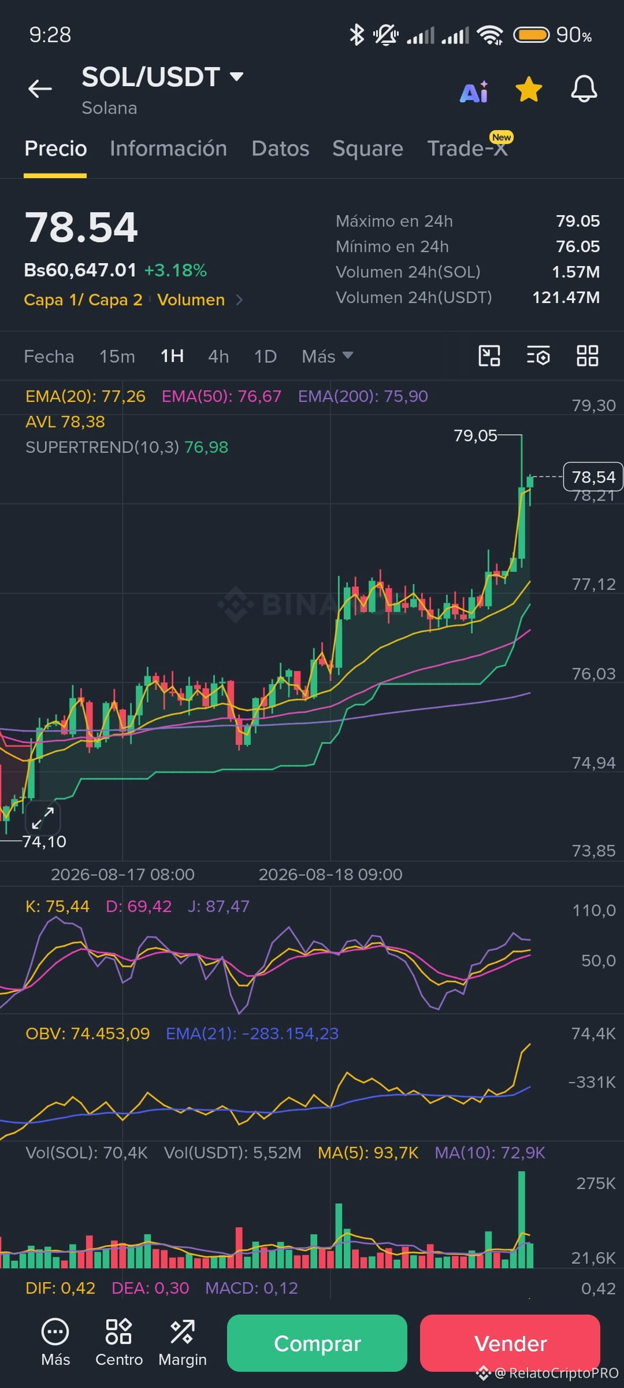Tap the EMA(200): 75,90 indicator label
The height and width of the screenshot is (1388, 624).
pos(363,396)
